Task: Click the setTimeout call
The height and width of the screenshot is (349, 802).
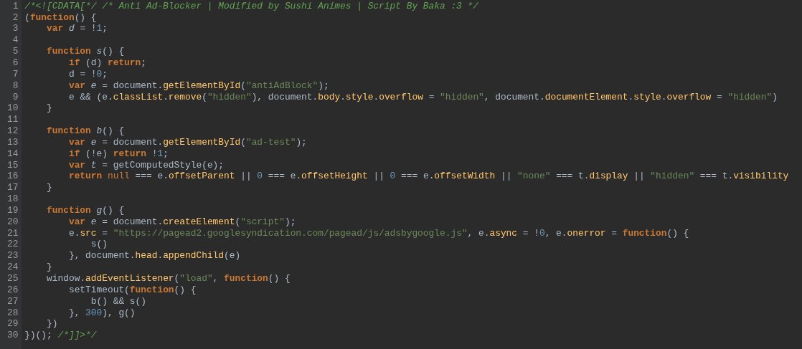Action: [x=97, y=290]
